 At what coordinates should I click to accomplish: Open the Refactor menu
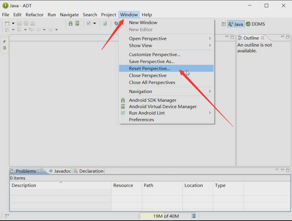pyautogui.click(x=35, y=15)
